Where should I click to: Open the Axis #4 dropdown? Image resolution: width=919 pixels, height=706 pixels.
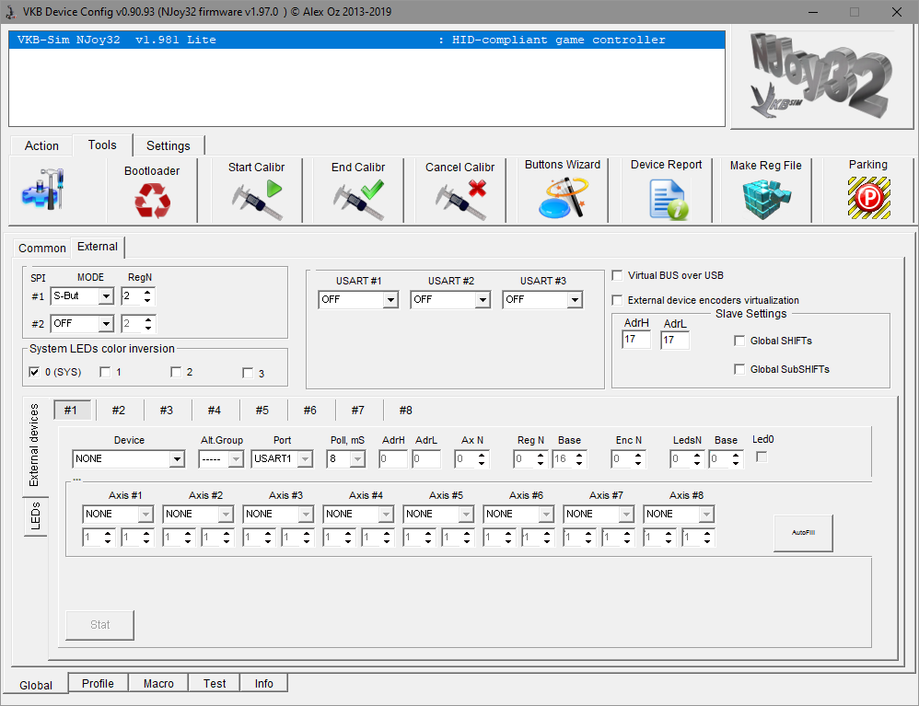coord(386,515)
